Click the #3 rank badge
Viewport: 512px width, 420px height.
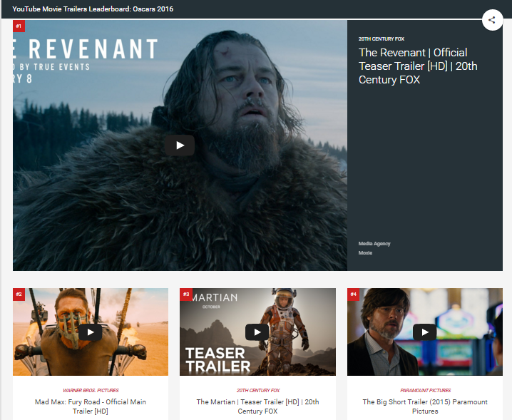pyautogui.click(x=185, y=294)
